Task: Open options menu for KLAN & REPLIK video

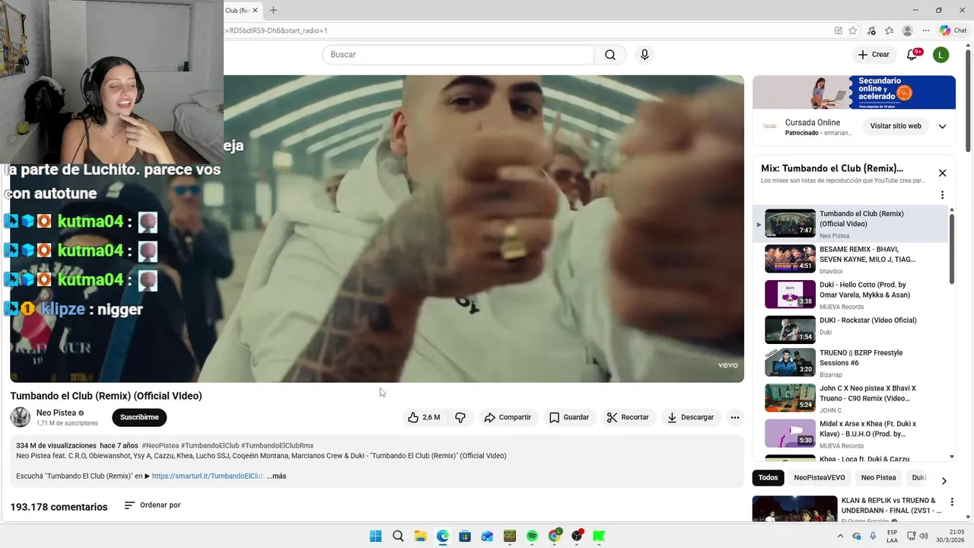Action: pos(952,502)
